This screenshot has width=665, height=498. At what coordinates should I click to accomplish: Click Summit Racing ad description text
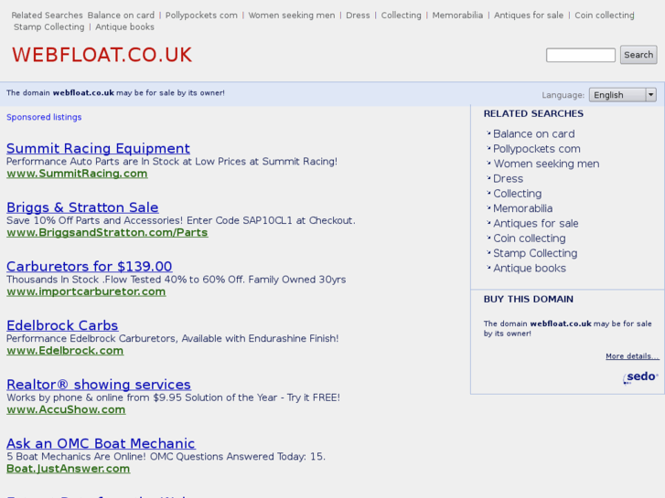(172, 162)
